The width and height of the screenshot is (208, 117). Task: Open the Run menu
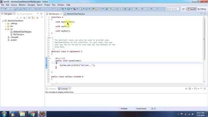pos(54,5)
